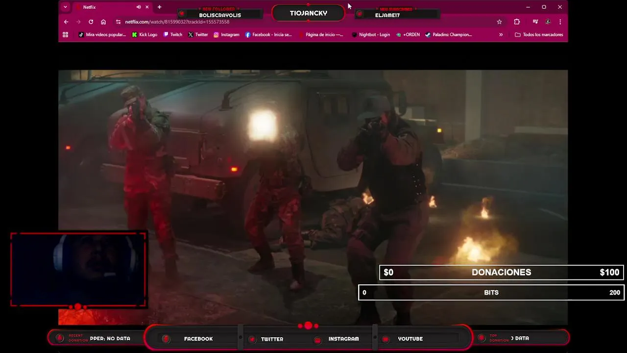Go back to the previous page
The width and height of the screenshot is (627, 353).
click(x=66, y=22)
